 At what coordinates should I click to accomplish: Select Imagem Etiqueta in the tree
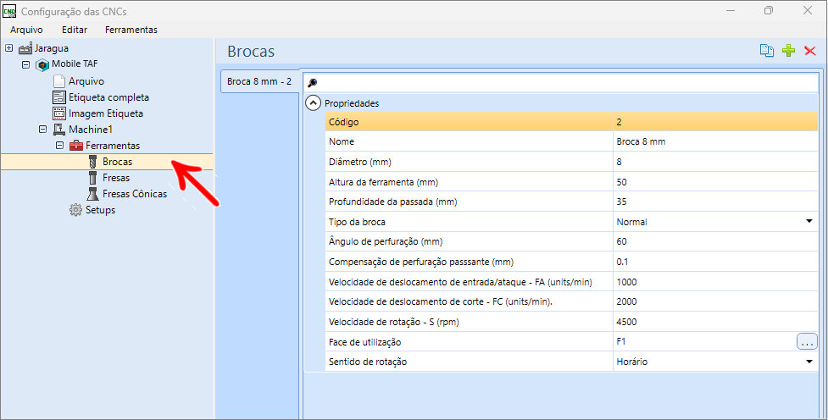(106, 113)
